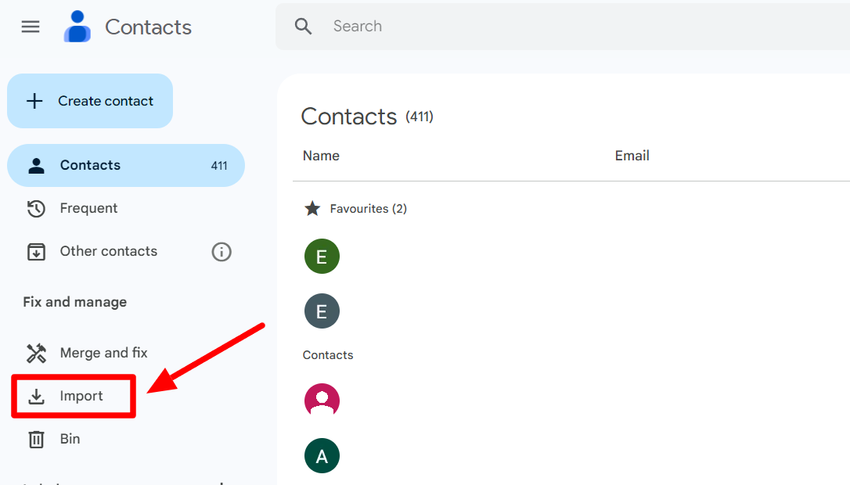Click the Import download-arrow icon
This screenshot has height=485, width=850.
click(36, 396)
